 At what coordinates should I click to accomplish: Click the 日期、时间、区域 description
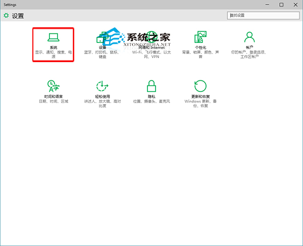point(54,101)
